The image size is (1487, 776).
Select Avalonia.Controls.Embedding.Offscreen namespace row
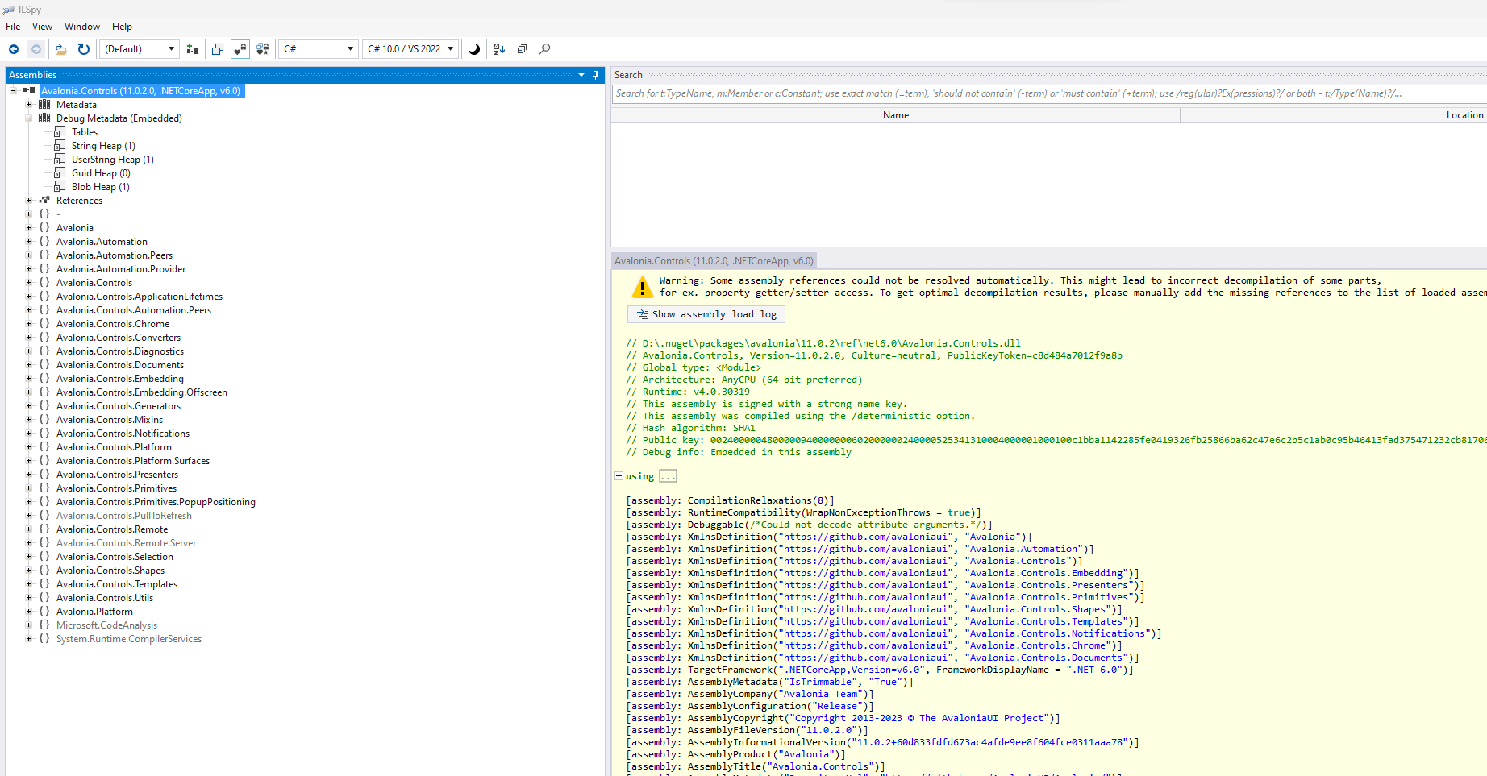(142, 392)
